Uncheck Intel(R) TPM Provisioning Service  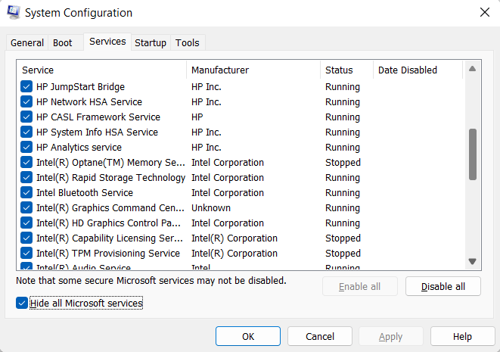(26, 254)
